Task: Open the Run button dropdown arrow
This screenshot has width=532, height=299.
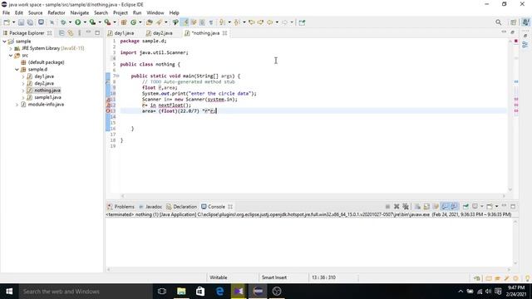Action: (85, 22)
